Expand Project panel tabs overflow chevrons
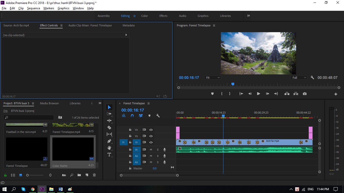The width and height of the screenshot is (344, 193). [x=100, y=103]
